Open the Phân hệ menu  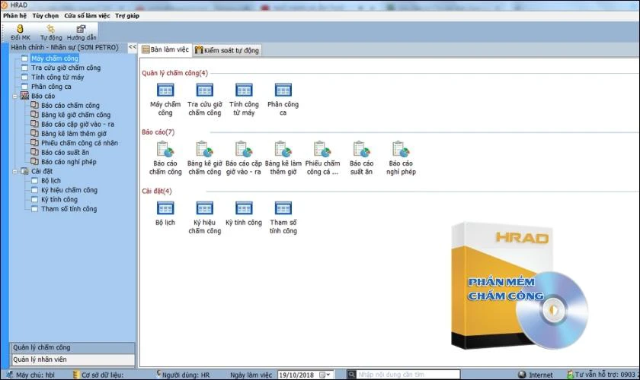click(x=14, y=16)
